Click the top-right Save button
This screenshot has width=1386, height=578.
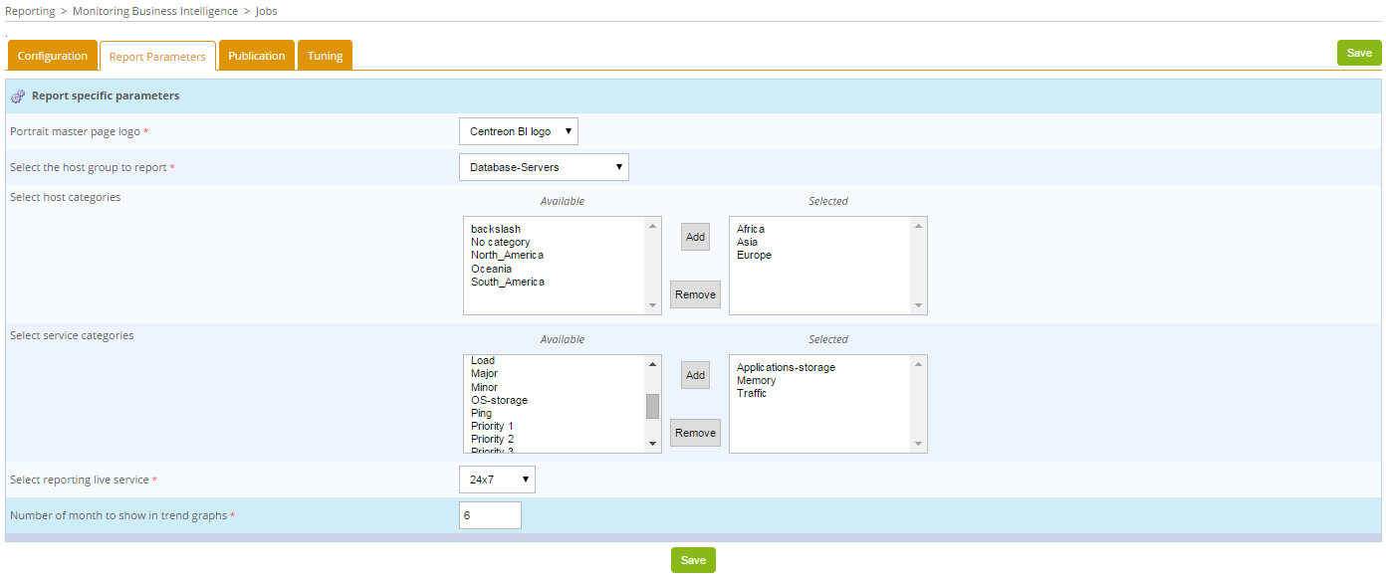tap(1358, 53)
